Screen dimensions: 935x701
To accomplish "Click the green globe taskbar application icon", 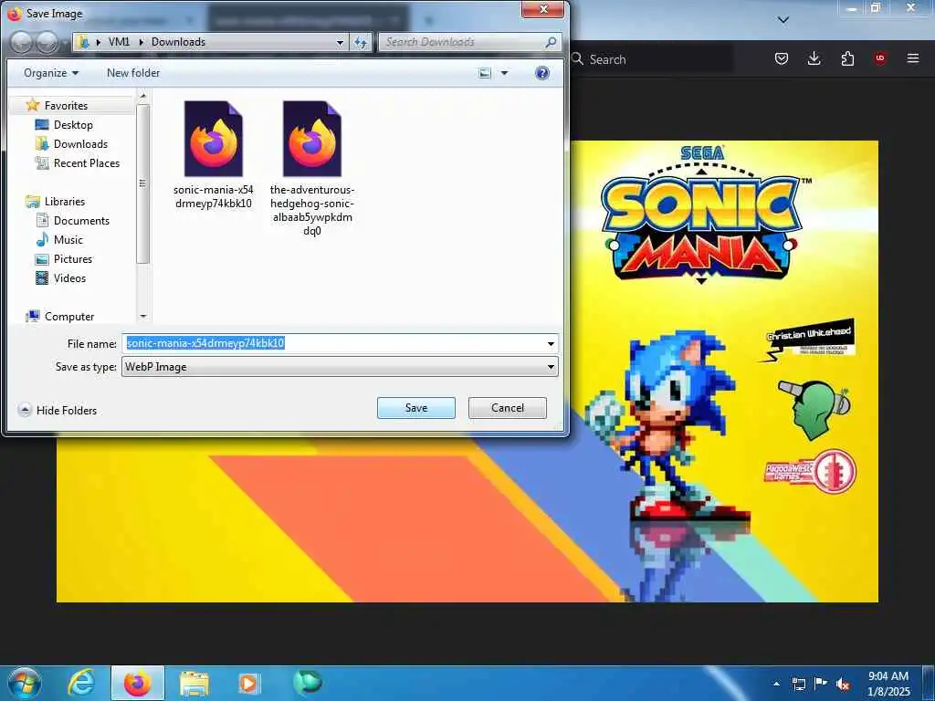I will (x=308, y=683).
